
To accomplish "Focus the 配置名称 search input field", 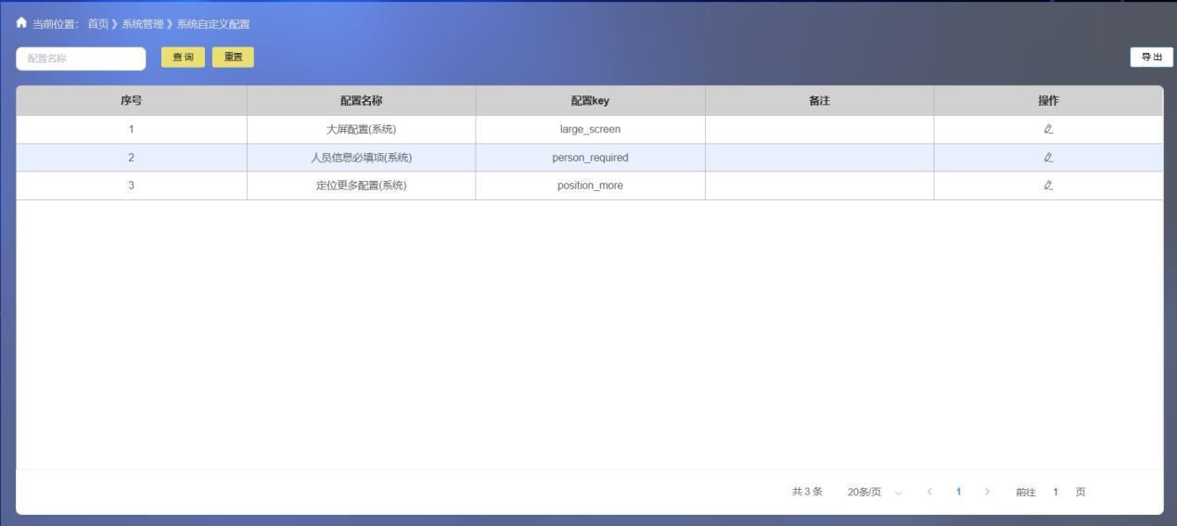I will tap(81, 58).
